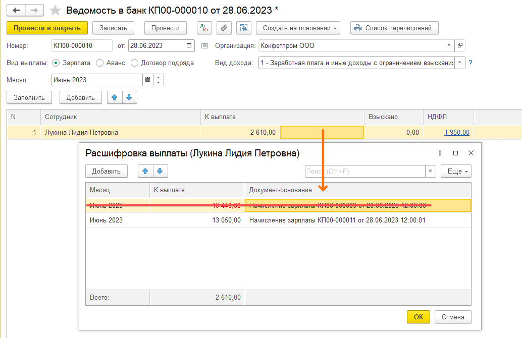The height and width of the screenshot is (338, 522).
Task: Add document to favorites with star
Action: point(56,10)
